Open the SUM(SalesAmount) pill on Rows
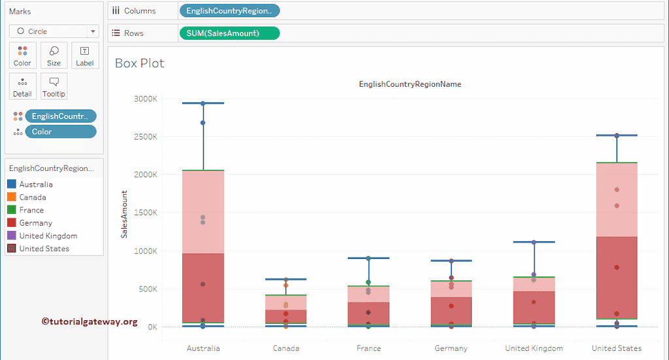669x360 pixels. pos(229,33)
